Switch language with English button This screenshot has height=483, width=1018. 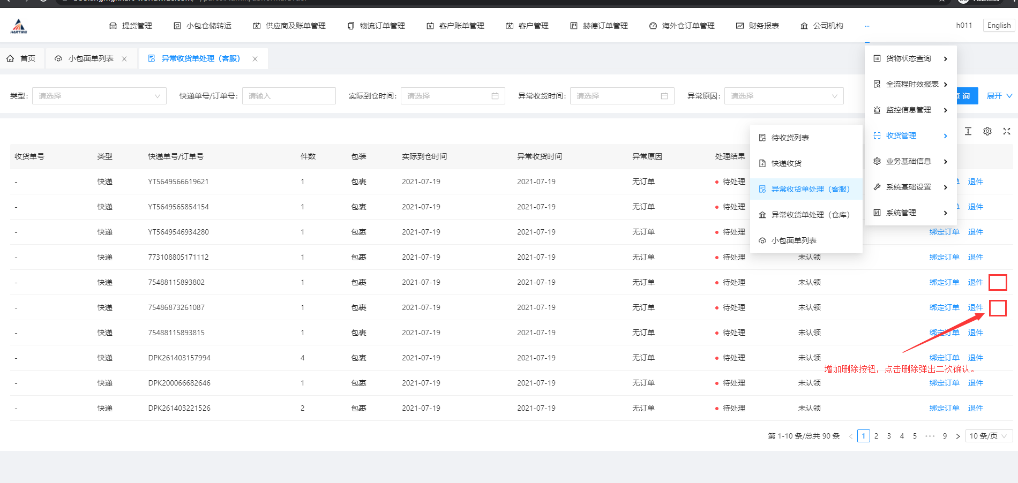point(998,25)
